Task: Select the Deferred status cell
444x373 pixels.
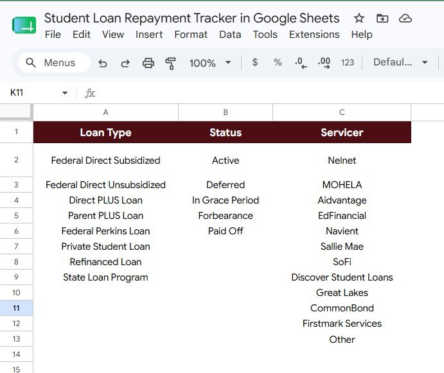Action: pyautogui.click(x=226, y=185)
